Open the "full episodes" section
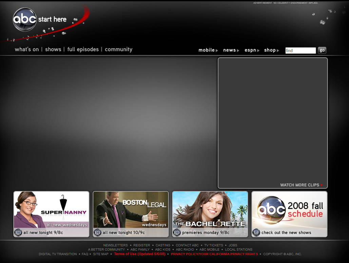The width and height of the screenshot is (349, 263). point(83,49)
